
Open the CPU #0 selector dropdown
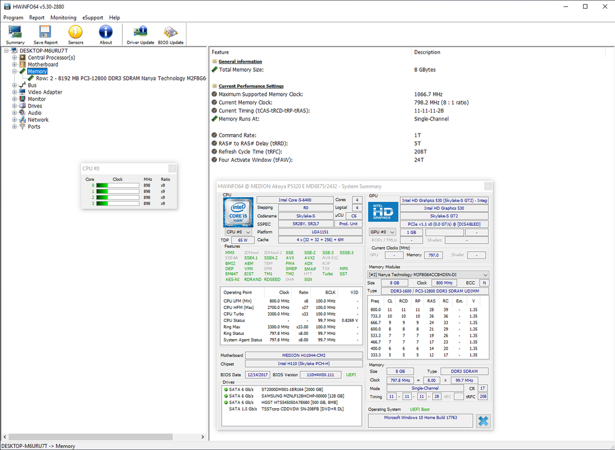(x=238, y=232)
